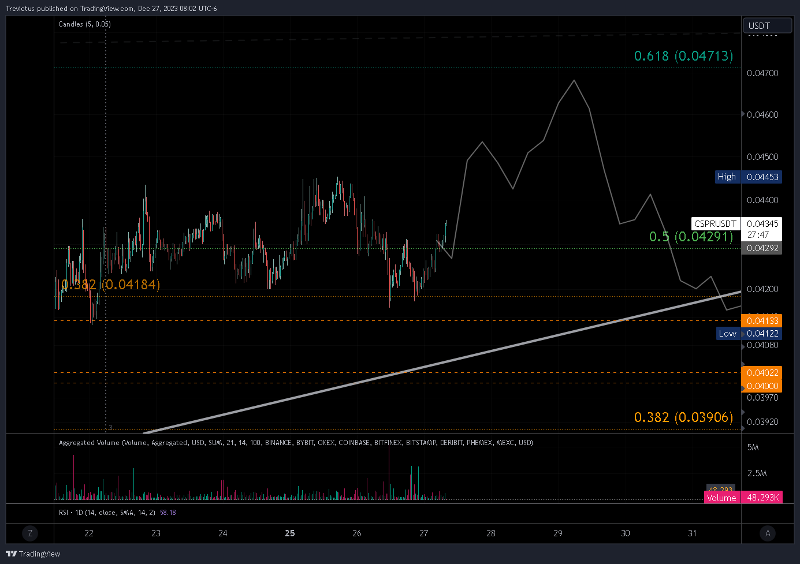
Task: Click the High 0.04453 price label
Action: point(748,177)
